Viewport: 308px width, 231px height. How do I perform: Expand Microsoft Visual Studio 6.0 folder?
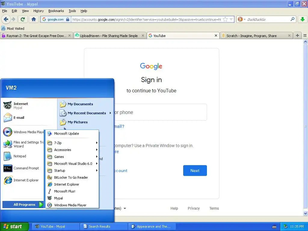tap(72, 164)
